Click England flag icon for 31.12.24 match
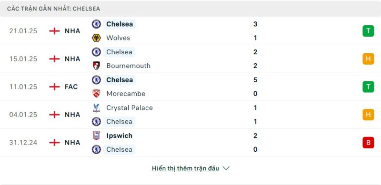 pyautogui.click(x=54, y=143)
